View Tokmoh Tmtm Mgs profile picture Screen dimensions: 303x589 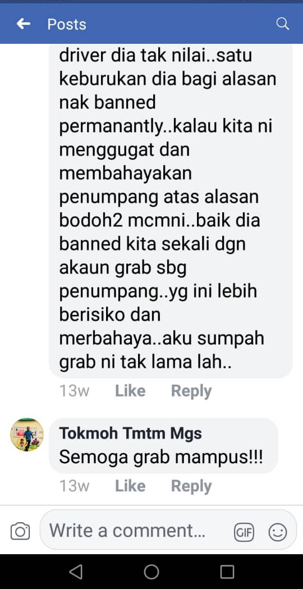(x=27, y=435)
